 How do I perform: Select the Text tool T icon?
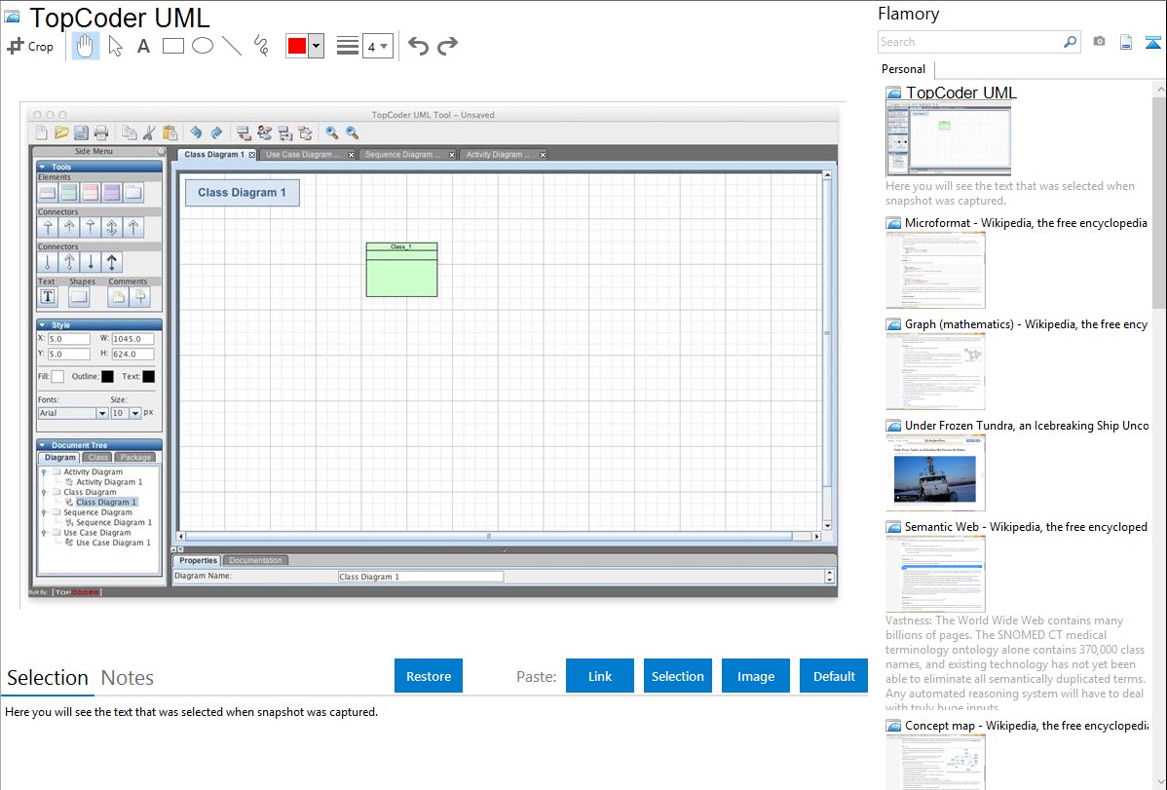tap(48, 296)
